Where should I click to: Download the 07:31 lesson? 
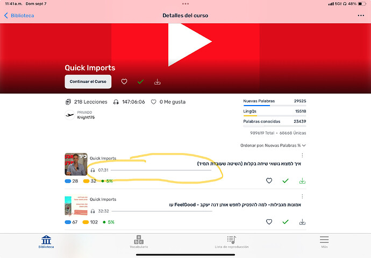[x=302, y=181]
